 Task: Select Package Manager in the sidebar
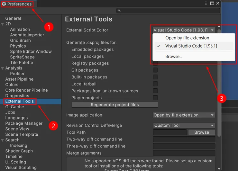pyautogui.click(x=24, y=123)
